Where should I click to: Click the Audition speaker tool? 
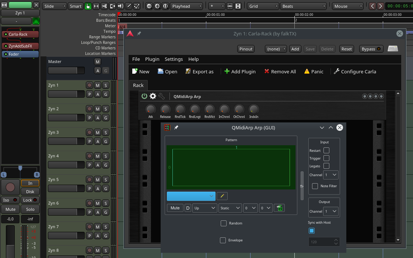(120, 6)
